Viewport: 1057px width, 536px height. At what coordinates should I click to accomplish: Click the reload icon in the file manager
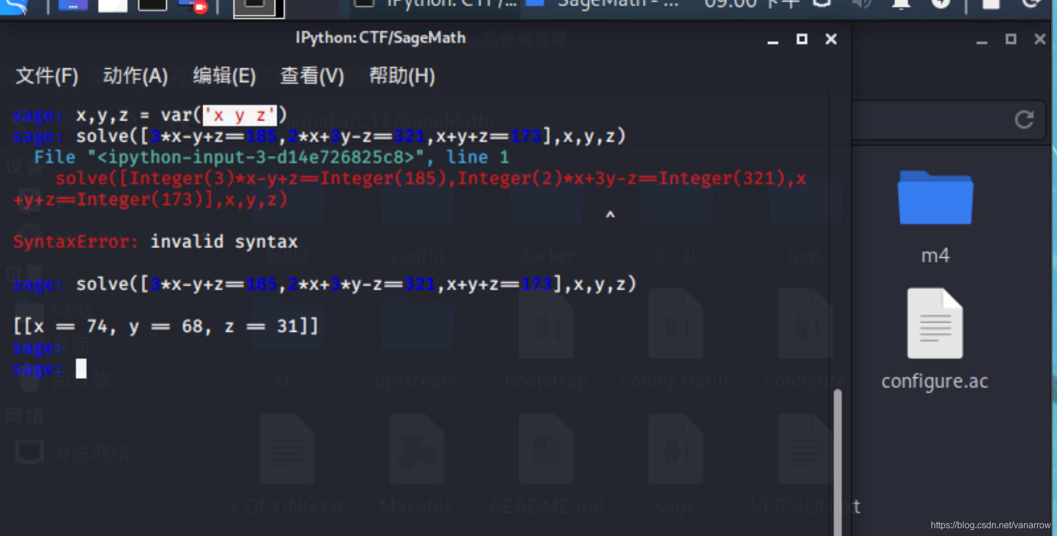pyautogui.click(x=1024, y=120)
